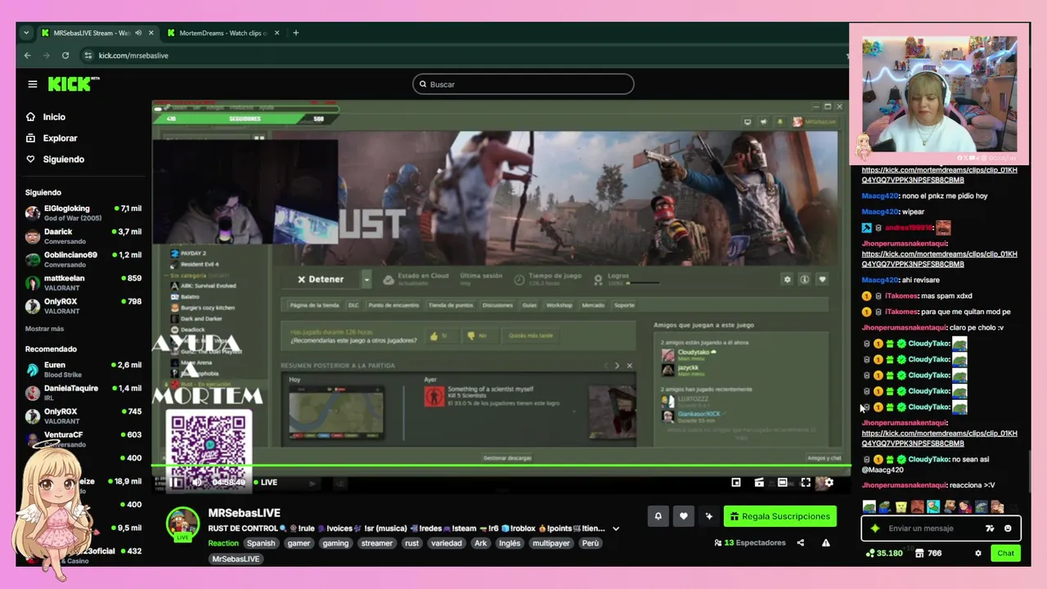The width and height of the screenshot is (1047, 589).
Task: Toggle mini player mode in video controls
Action: (736, 483)
